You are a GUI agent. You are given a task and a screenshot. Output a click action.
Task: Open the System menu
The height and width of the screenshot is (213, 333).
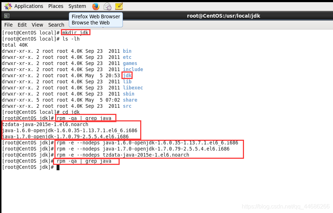[77, 6]
